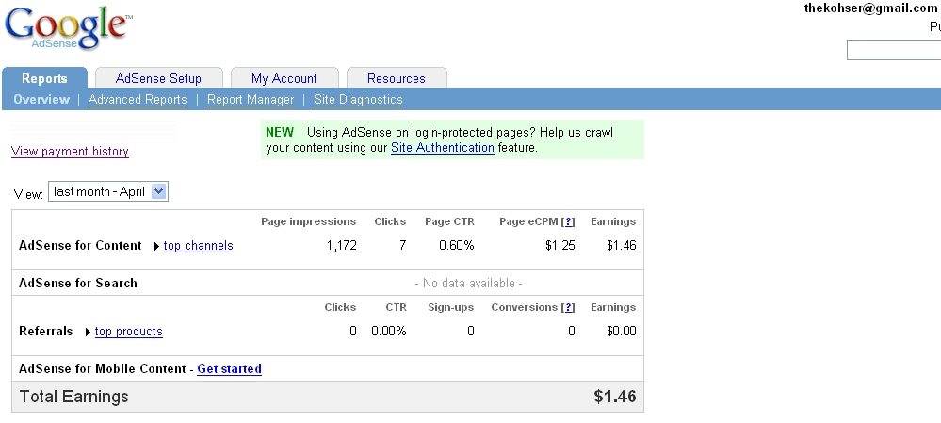Screen dimensions: 941x423
Task: Open the Reports tab
Action: pos(44,78)
